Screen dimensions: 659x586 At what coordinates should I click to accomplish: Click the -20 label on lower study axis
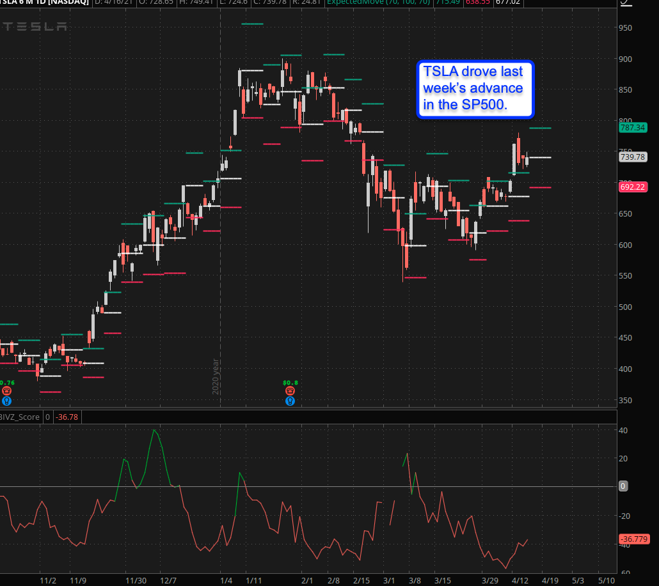pos(624,516)
